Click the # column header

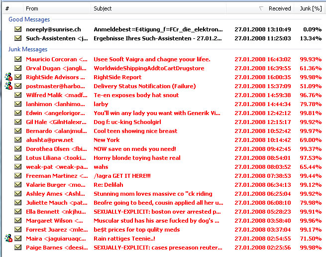click(12, 8)
